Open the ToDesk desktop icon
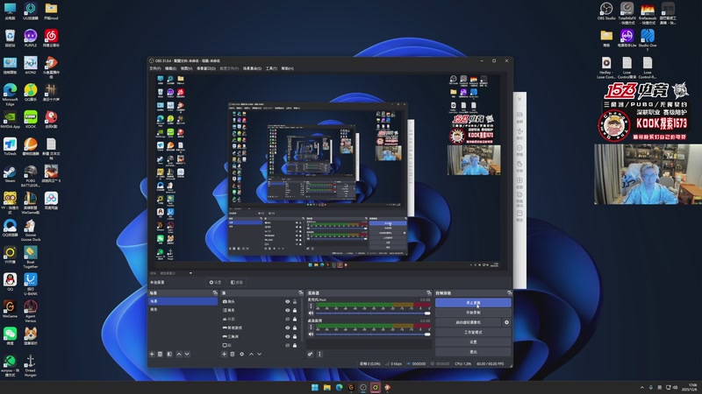 [10, 146]
